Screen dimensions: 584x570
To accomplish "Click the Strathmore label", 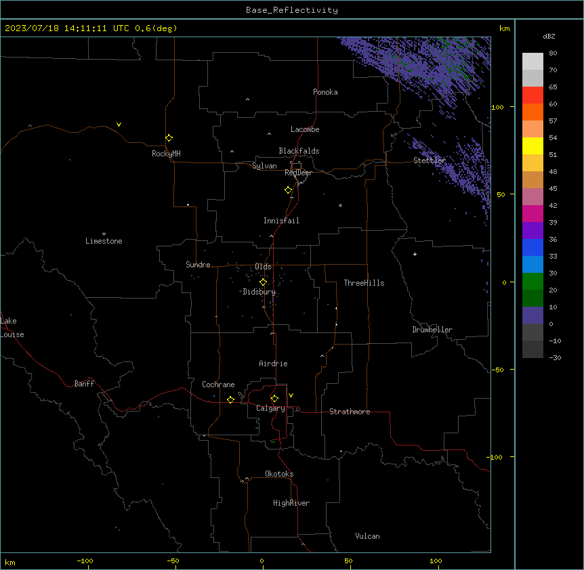I will pos(350,412).
